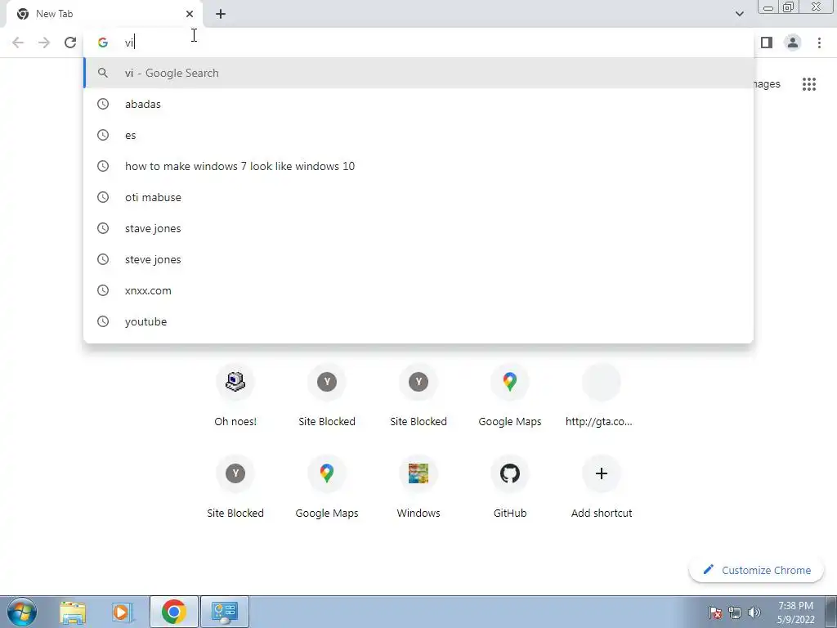Click the taskbar clock showing 7:38 PM
Viewport: 837px width, 628px height.
[x=795, y=612]
